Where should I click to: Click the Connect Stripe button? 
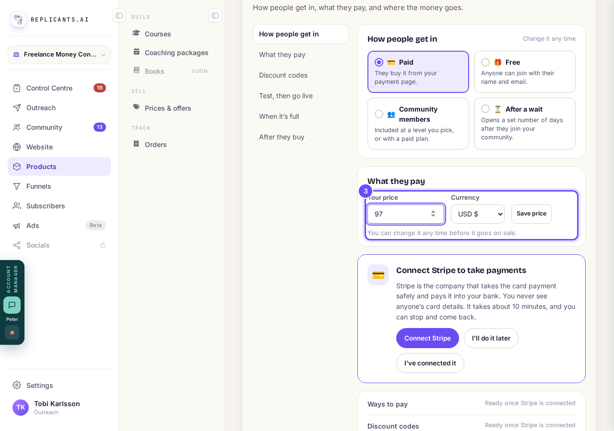[x=427, y=338]
